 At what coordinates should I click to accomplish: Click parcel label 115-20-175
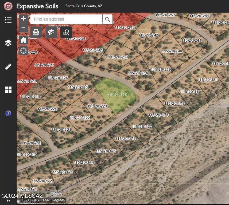point(106,151)
